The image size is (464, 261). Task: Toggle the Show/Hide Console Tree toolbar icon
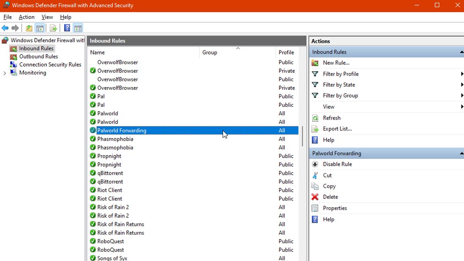pos(40,27)
